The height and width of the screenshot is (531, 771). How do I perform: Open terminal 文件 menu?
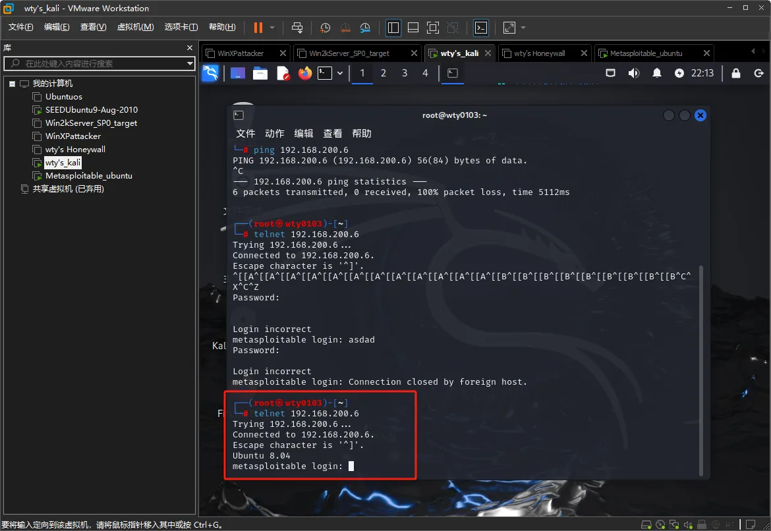(245, 133)
